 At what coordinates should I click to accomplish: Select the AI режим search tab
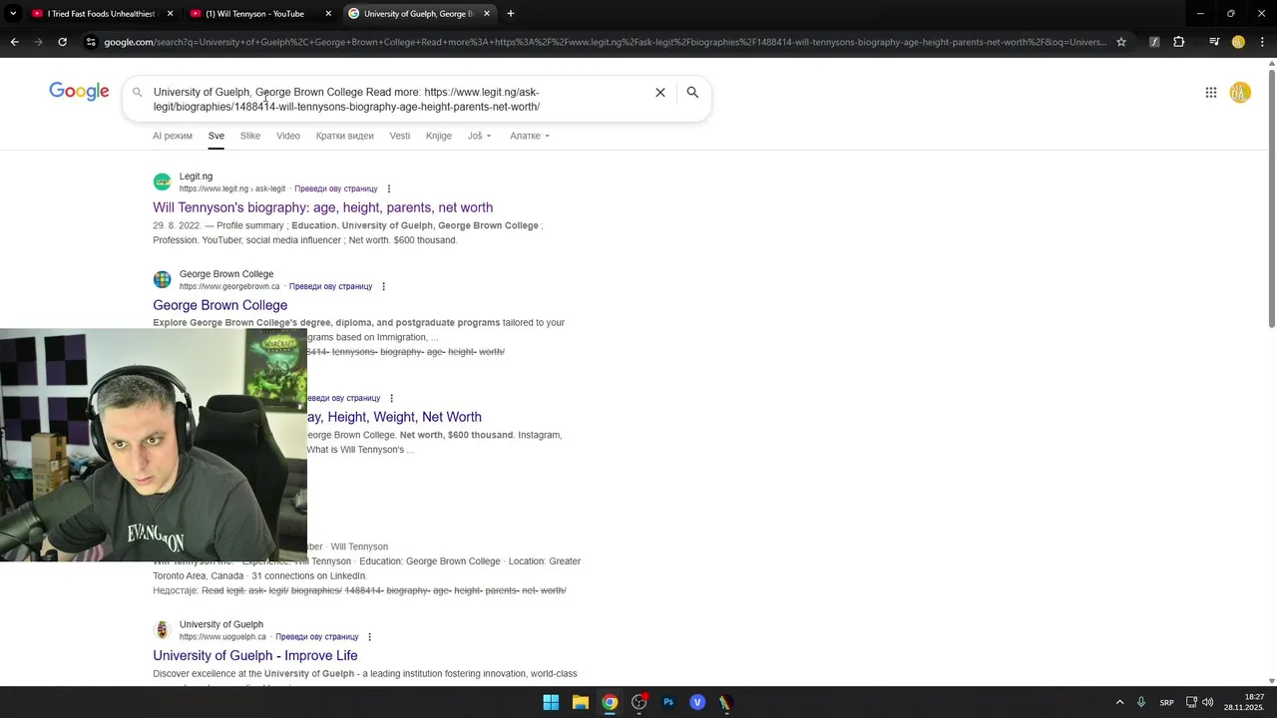[173, 136]
